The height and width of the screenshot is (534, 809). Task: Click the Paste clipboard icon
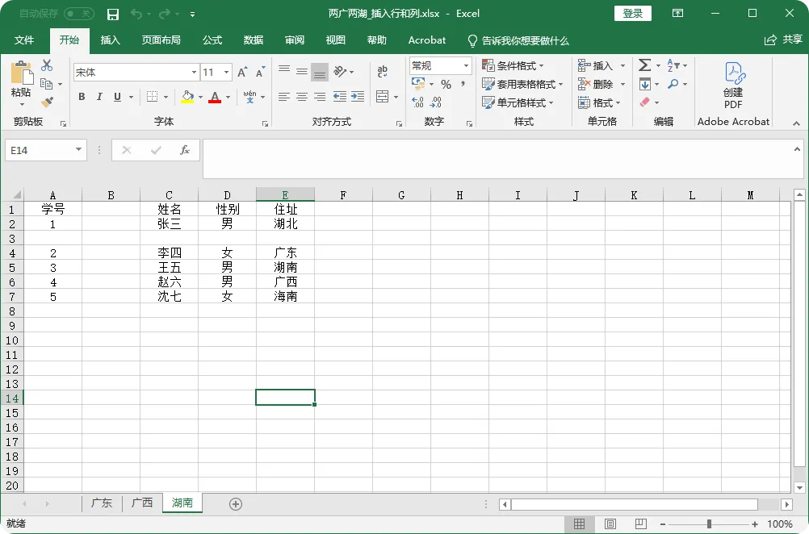pos(21,72)
